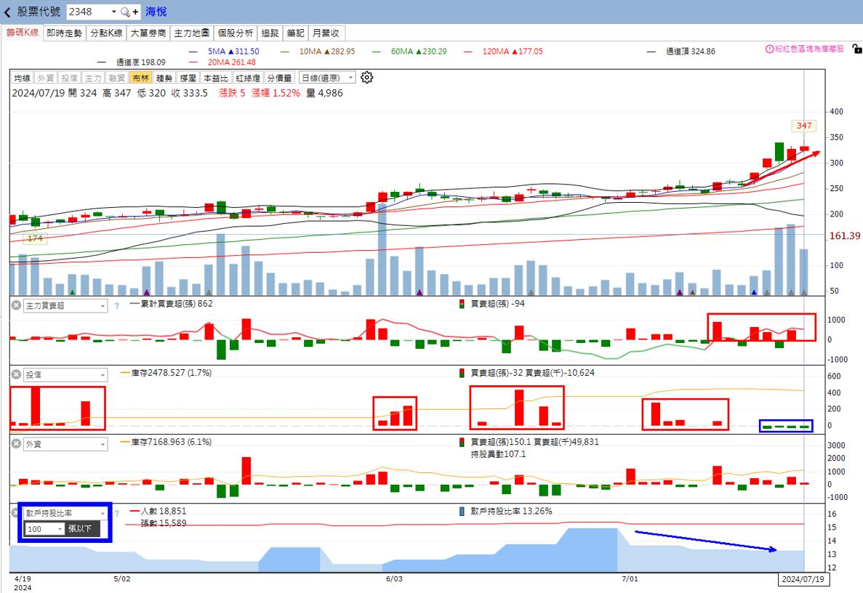Image resolution: width=863 pixels, height=593 pixels.
Task: Click the 通道頂 324.86 legend entry
Action: pyautogui.click(x=681, y=51)
